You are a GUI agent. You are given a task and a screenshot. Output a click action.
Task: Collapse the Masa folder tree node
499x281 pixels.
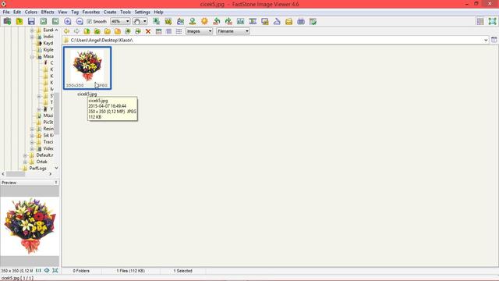32,56
